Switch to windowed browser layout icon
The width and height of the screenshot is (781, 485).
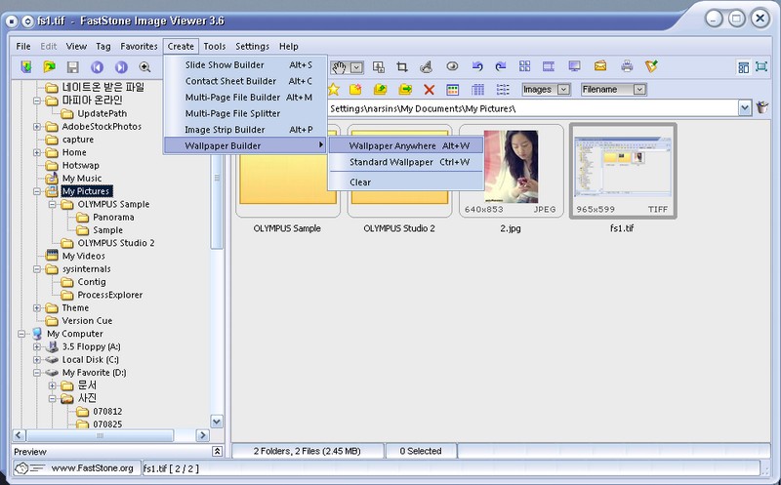point(743,67)
